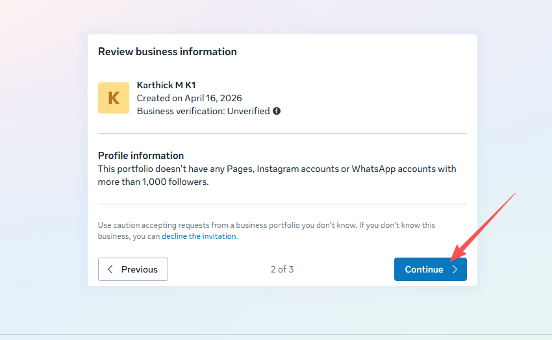Click the 'Created on April 16, 2026' text
Screen dimensions: 552x340
tap(189, 98)
